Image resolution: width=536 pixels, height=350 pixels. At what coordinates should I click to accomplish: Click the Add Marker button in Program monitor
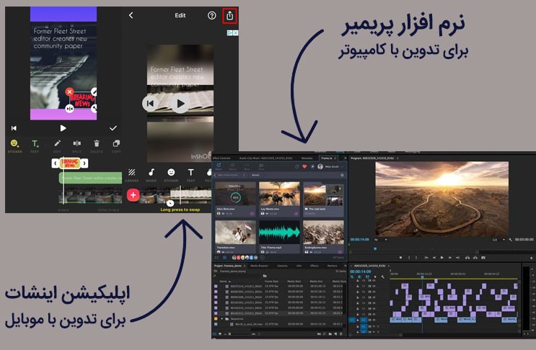tap(400, 258)
